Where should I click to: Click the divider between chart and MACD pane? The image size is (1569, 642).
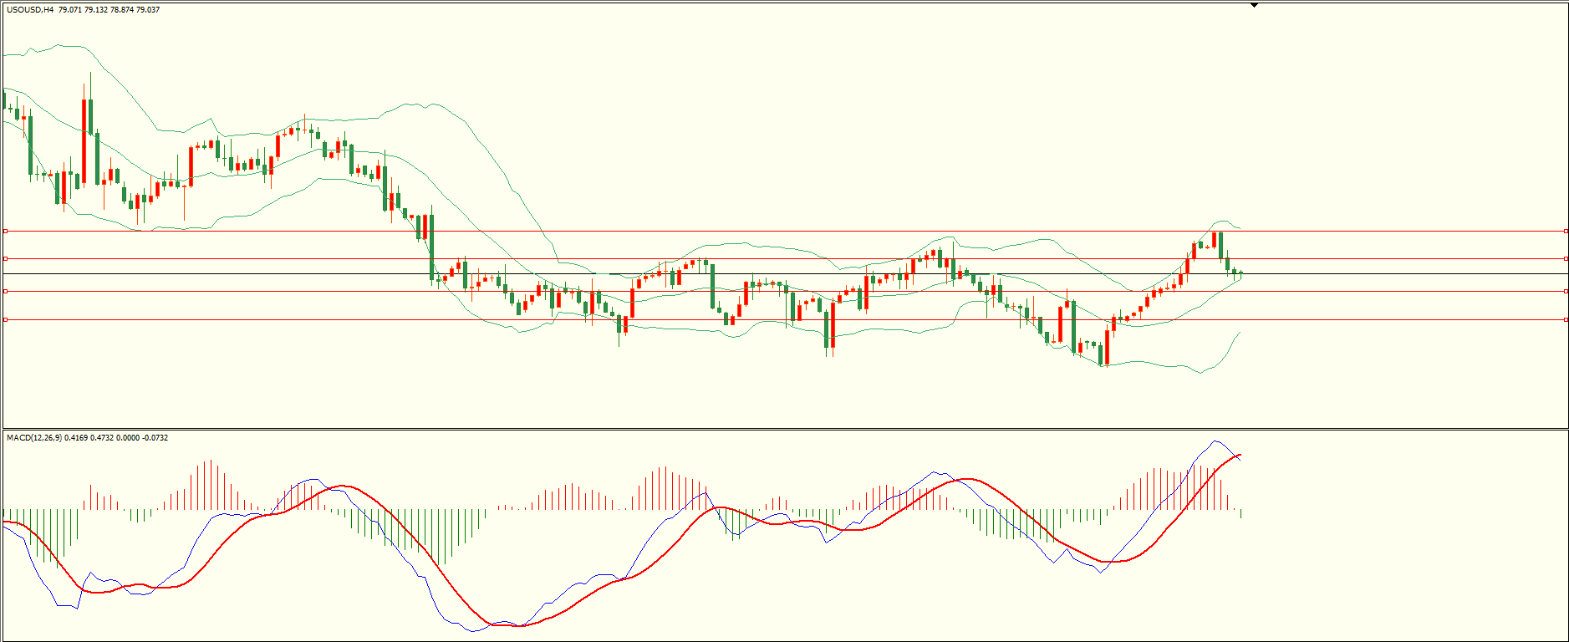click(786, 429)
